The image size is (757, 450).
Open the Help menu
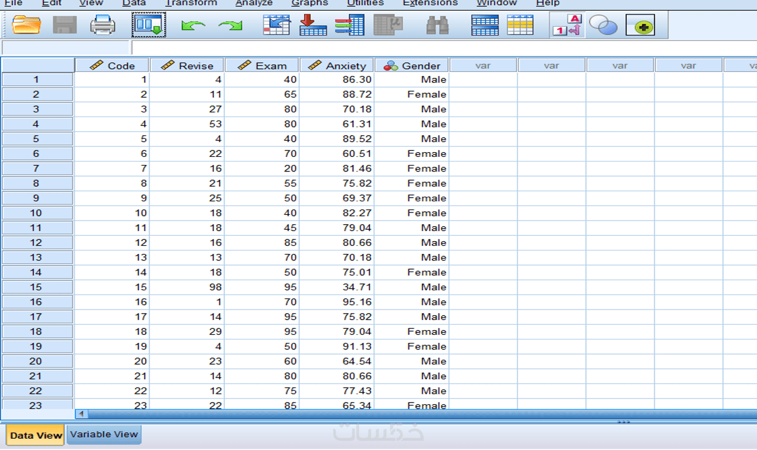pos(548,3)
